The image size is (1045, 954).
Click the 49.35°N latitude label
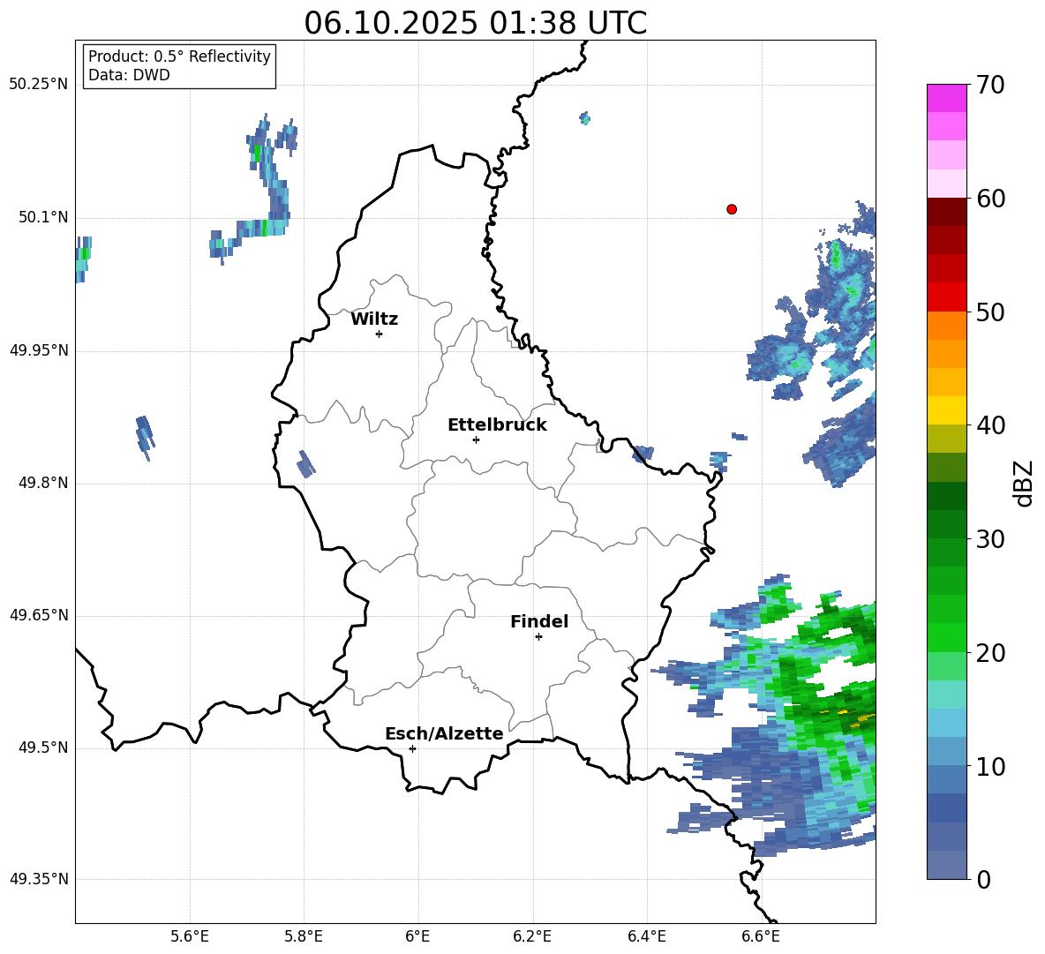pos(39,879)
